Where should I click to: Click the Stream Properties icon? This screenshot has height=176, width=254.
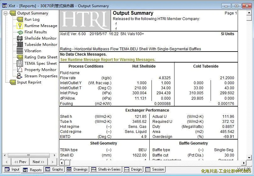tap(20, 76)
